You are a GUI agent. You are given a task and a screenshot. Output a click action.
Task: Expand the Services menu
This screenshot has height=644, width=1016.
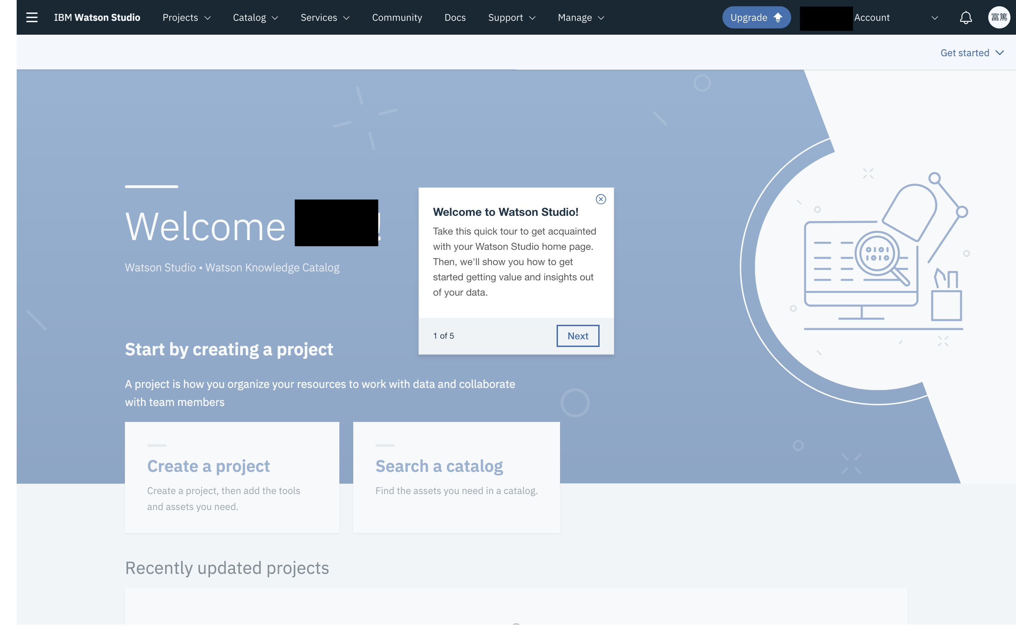[x=325, y=17]
